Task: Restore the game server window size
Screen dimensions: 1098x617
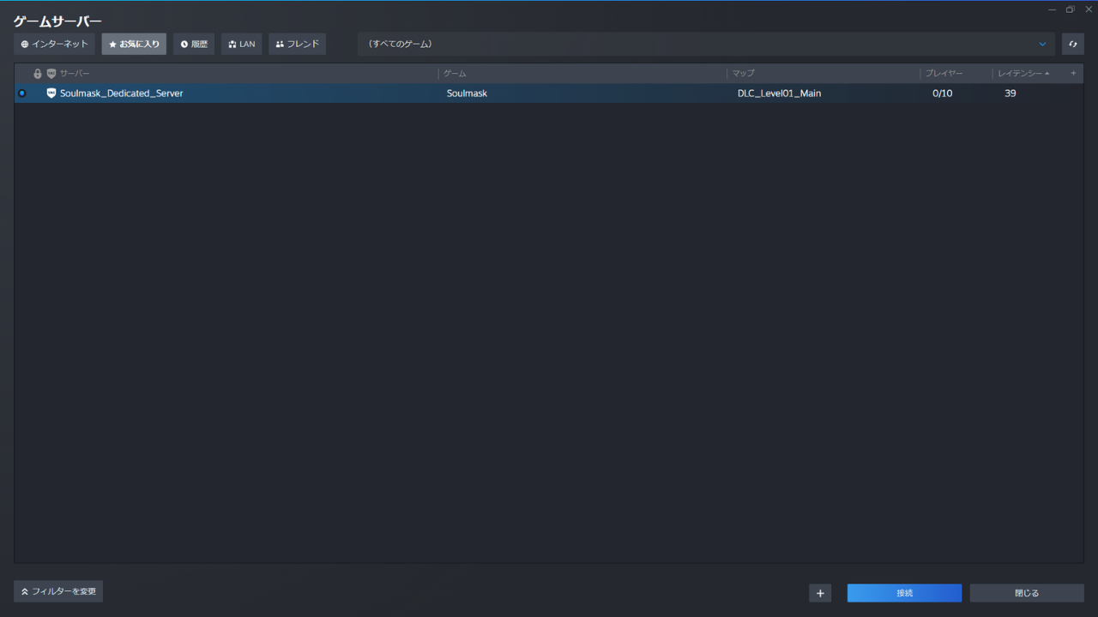Action: pyautogui.click(x=1071, y=9)
